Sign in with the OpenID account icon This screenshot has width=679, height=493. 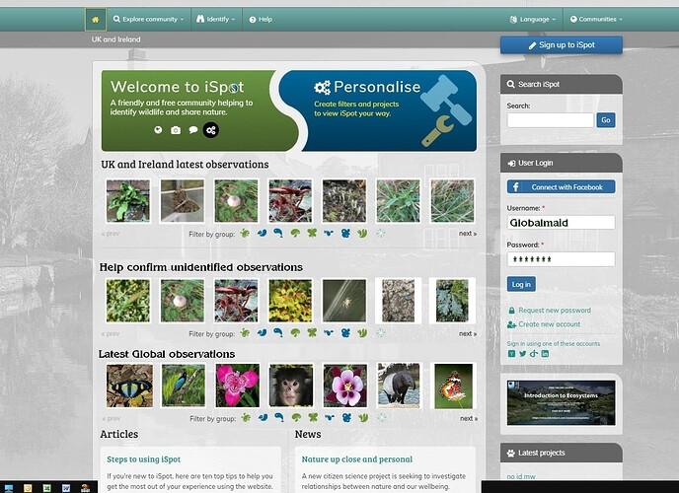(x=534, y=353)
